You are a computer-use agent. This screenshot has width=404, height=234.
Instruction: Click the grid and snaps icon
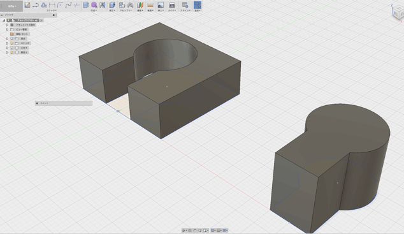tap(219, 230)
